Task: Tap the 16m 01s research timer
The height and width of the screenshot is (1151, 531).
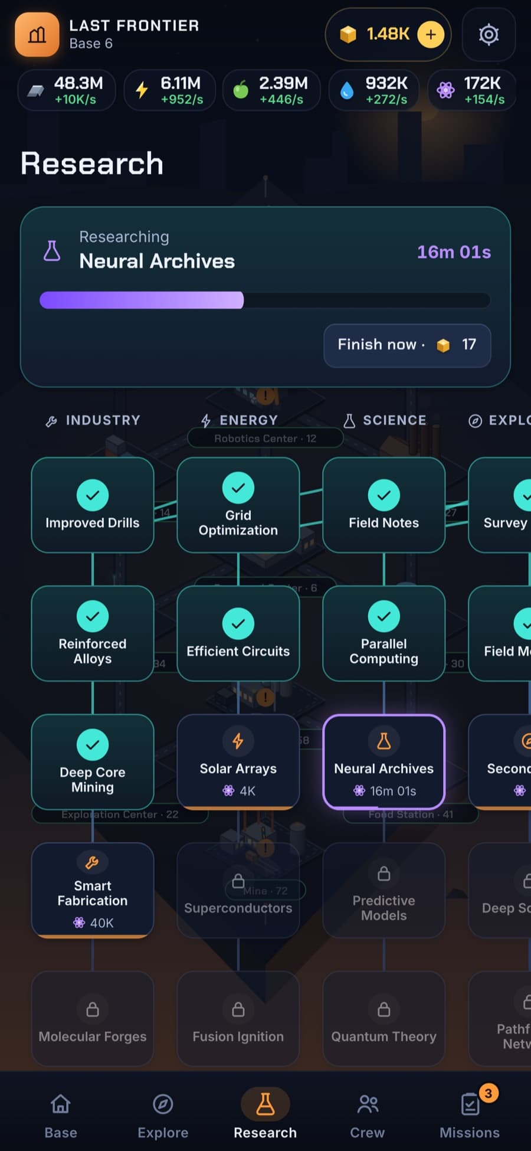Action: coord(454,252)
